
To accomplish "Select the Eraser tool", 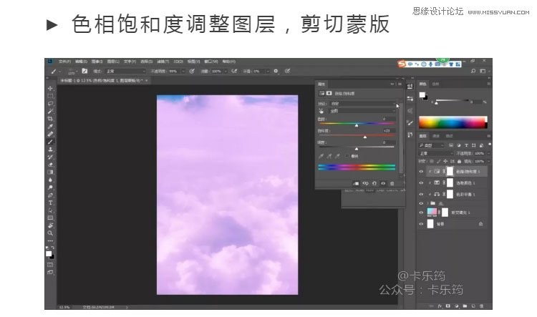I will (50, 164).
